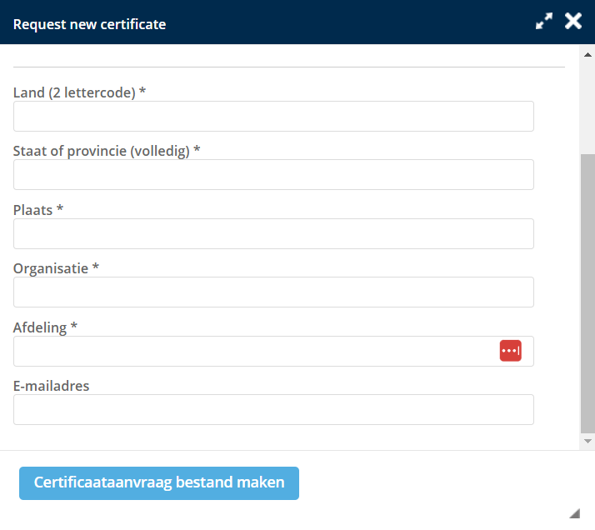Click the red password manager icon in Afdeling
Viewport: 595px width, 530px height.
pyautogui.click(x=510, y=351)
